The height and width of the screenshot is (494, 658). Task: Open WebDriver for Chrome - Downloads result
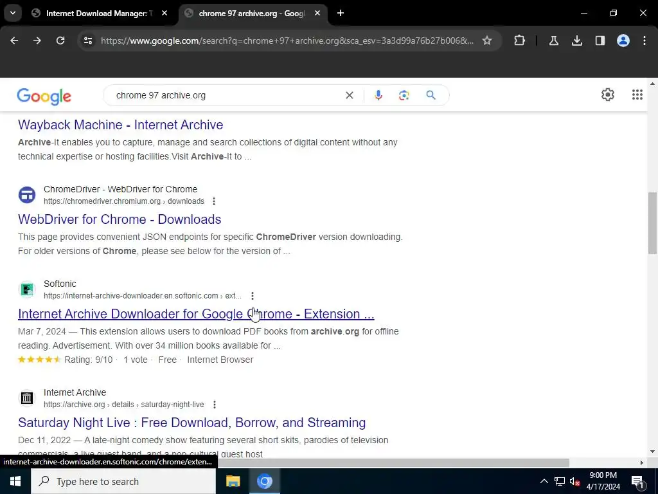point(120,219)
